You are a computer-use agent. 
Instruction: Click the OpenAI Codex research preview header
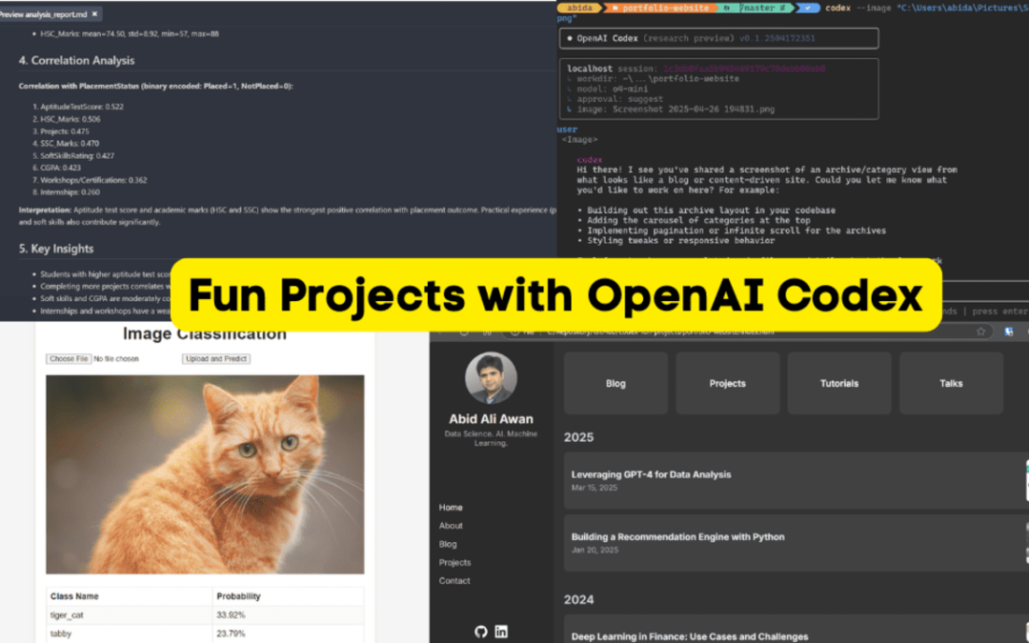(718, 38)
